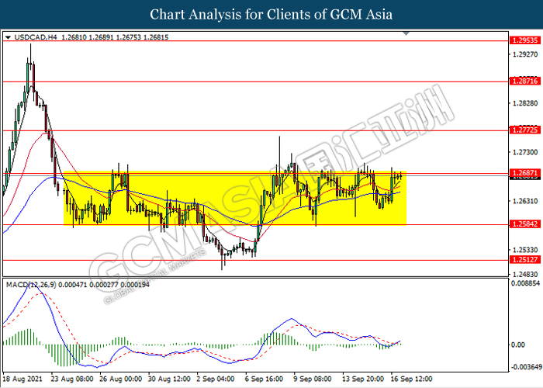
Task: Click the chart shift triangle marker at top
Action: pyautogui.click(x=406, y=33)
